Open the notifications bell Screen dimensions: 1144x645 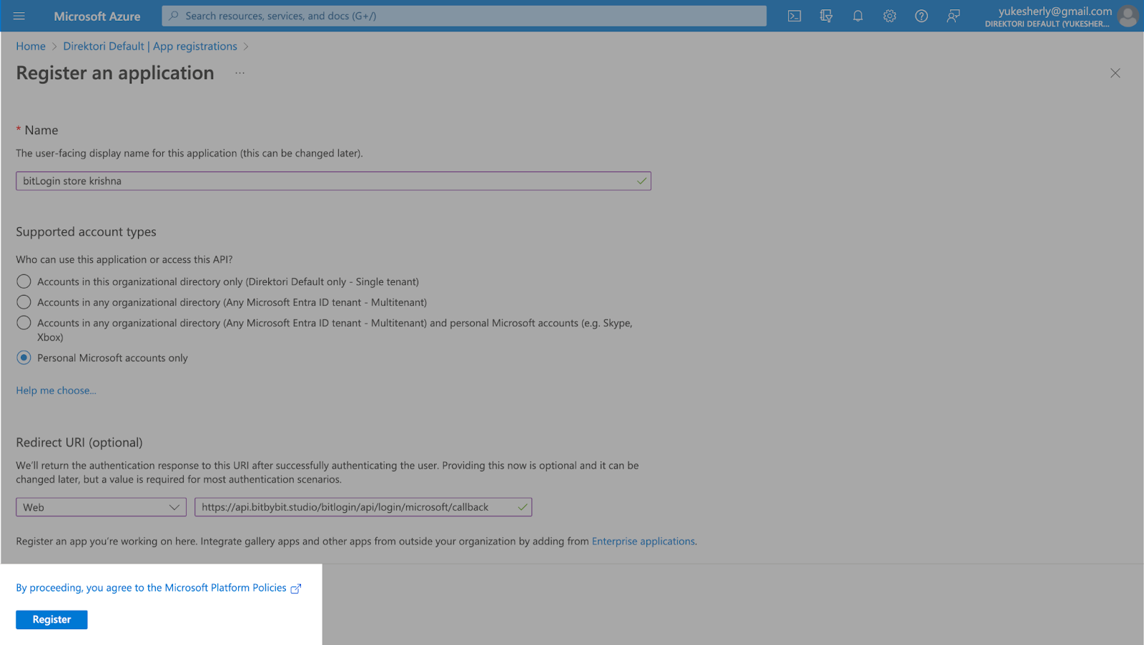[x=858, y=16]
